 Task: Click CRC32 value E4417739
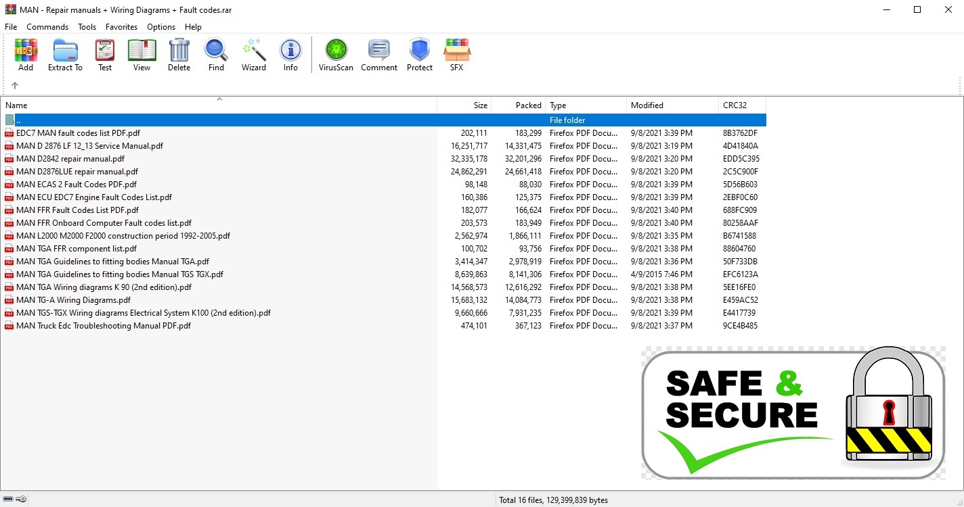[x=739, y=313]
